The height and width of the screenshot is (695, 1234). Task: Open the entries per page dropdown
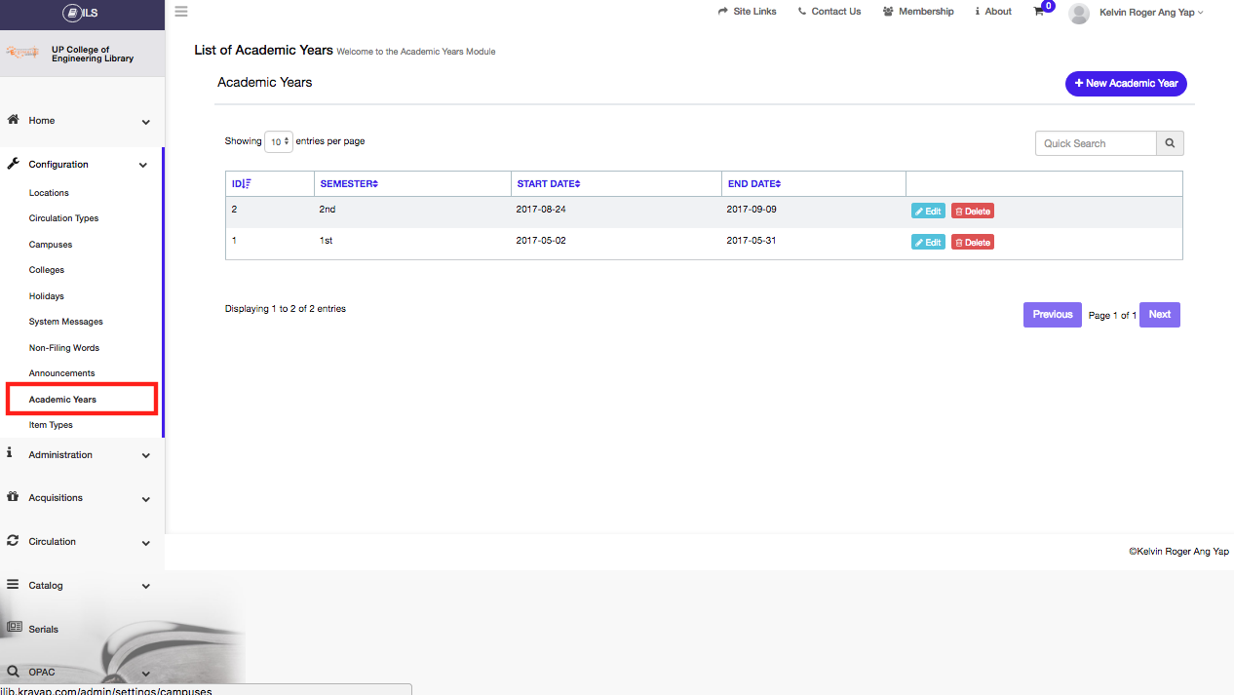pos(279,142)
